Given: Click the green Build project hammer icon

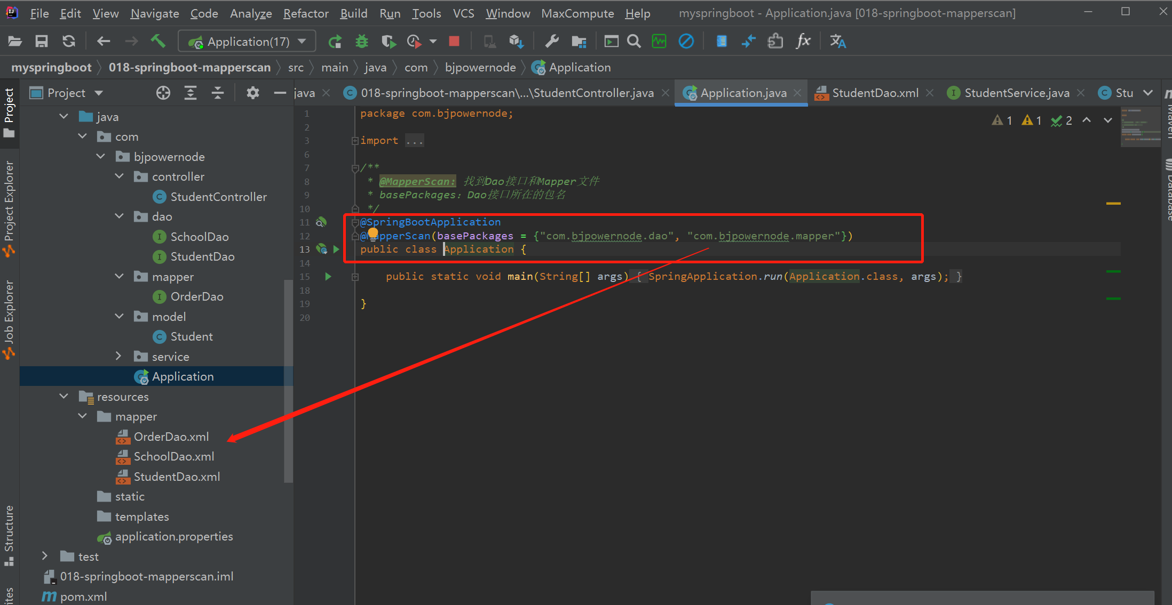Looking at the screenshot, I should click(x=157, y=41).
